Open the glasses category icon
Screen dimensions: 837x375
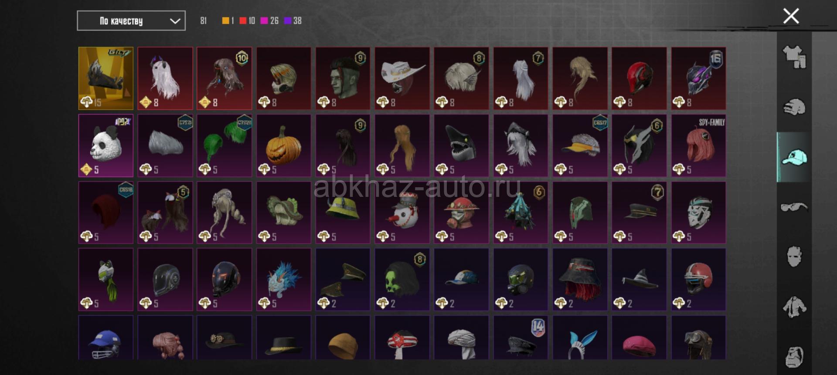tap(794, 207)
